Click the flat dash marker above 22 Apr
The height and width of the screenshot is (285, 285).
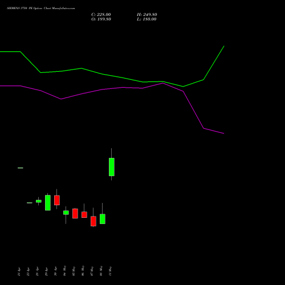click(30, 203)
